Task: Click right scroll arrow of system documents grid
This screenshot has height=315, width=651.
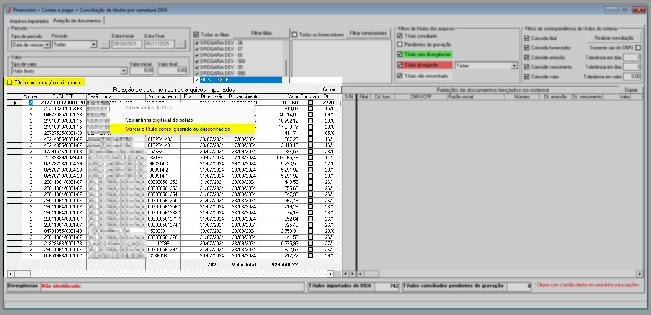Action: click(x=639, y=274)
